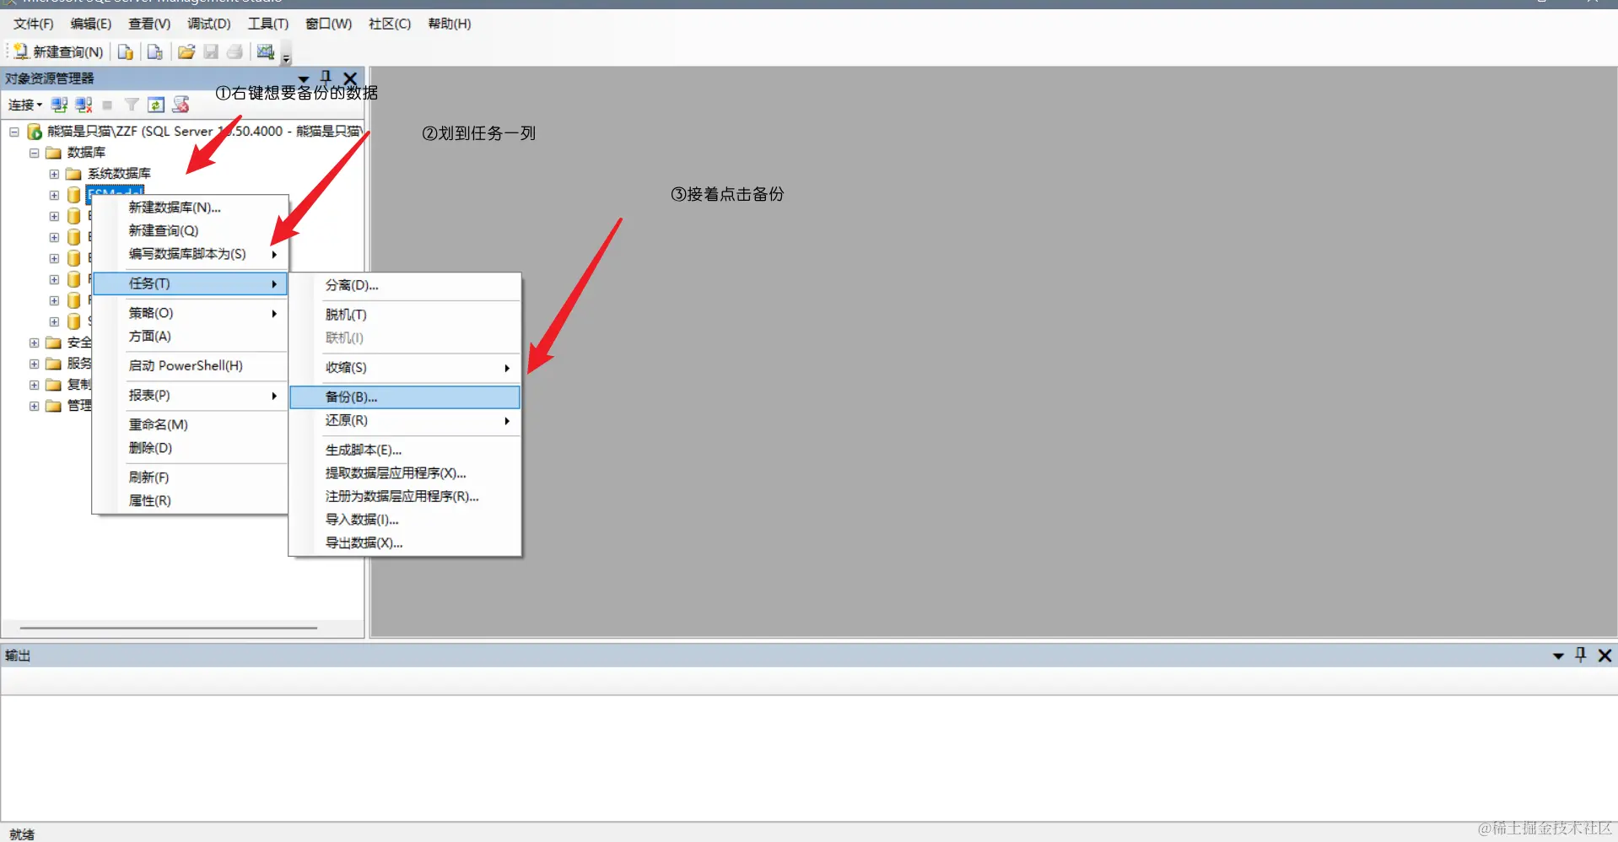Open 收缩(S) submenu

pos(405,368)
